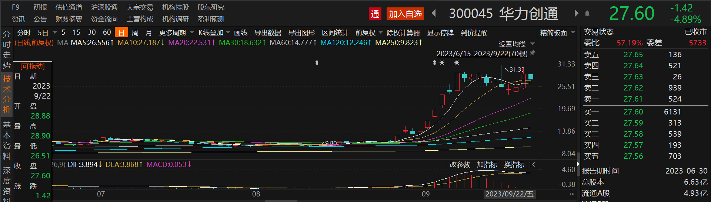Image resolution: width=711 pixels, height=202 pixels.
Task: Go to next stock with right arrow
Action: pyautogui.click(x=576, y=14)
